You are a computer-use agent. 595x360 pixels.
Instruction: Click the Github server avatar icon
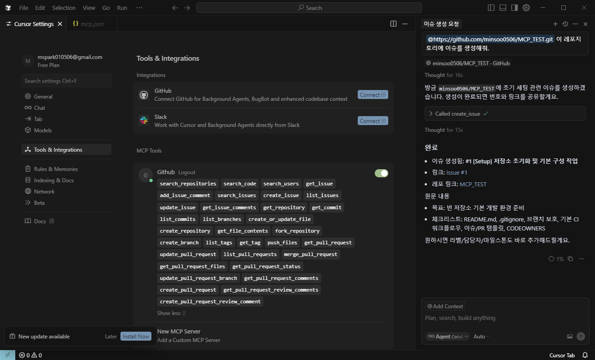(146, 175)
